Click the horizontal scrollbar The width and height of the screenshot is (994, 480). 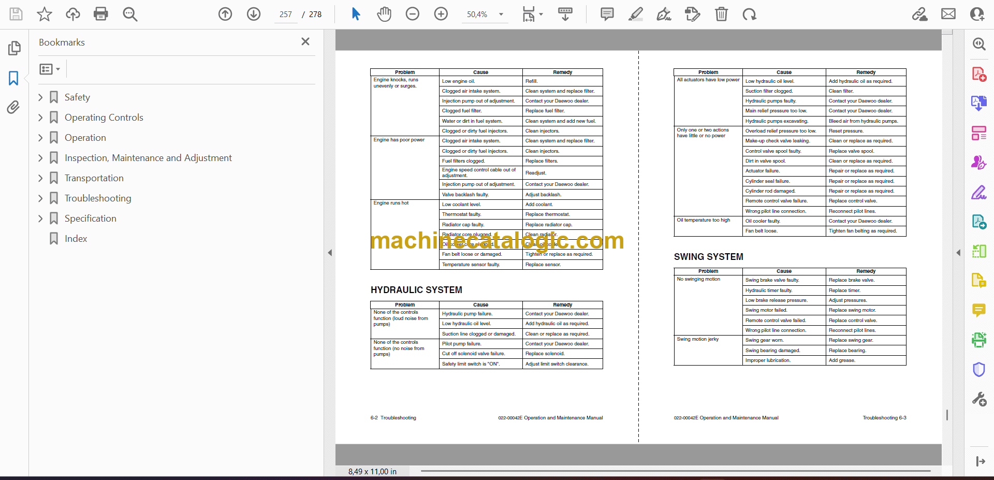click(676, 471)
